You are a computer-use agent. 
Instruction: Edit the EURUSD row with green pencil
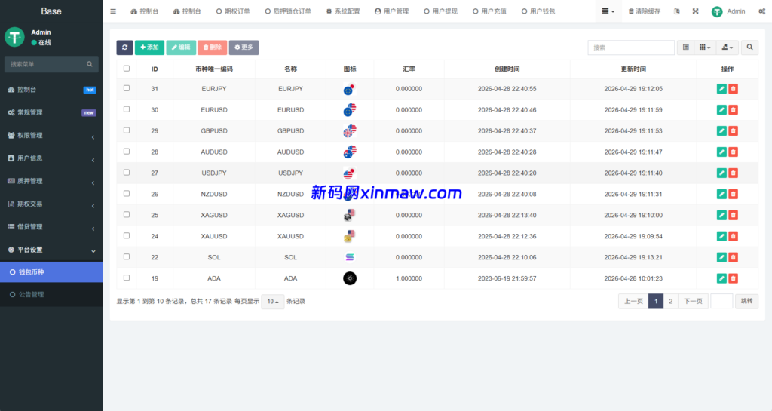[x=721, y=110]
